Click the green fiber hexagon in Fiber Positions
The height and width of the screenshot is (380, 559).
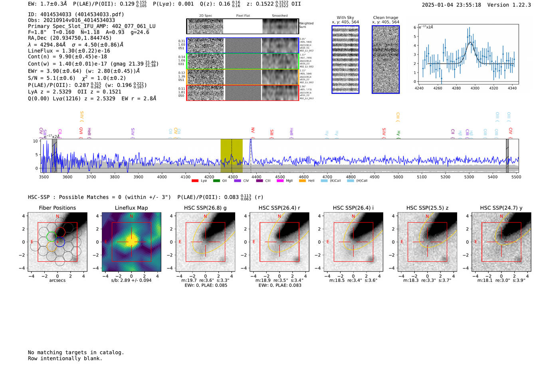(x=51, y=237)
